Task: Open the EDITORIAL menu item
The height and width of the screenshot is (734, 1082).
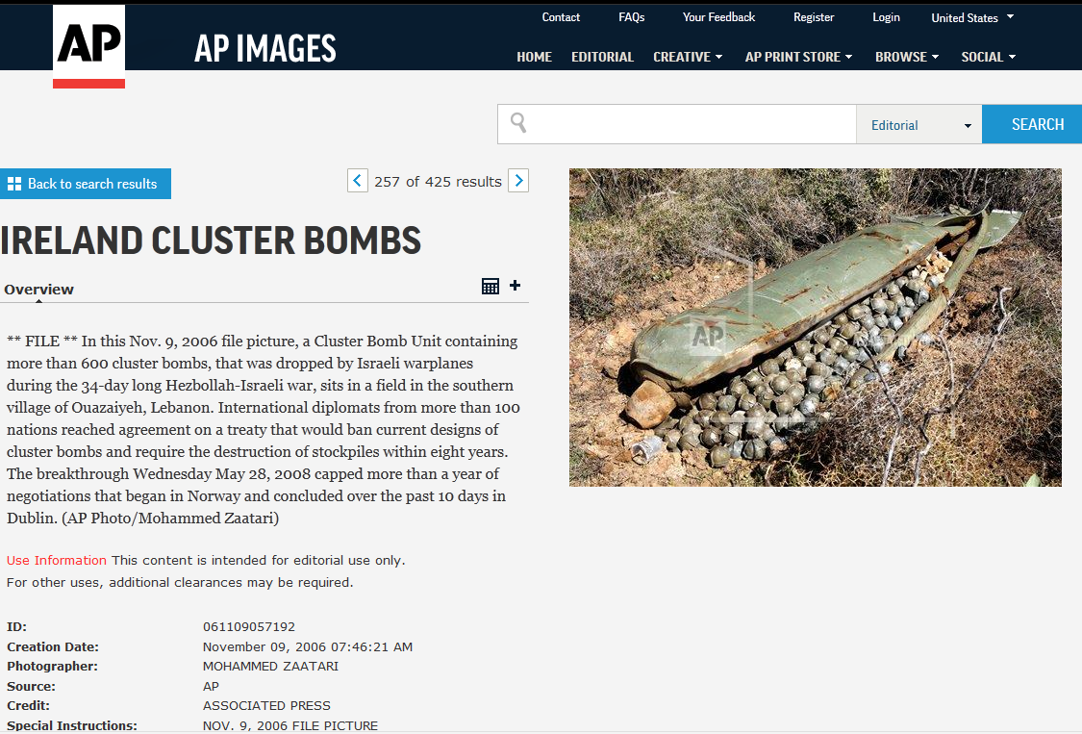Action: pyautogui.click(x=602, y=57)
